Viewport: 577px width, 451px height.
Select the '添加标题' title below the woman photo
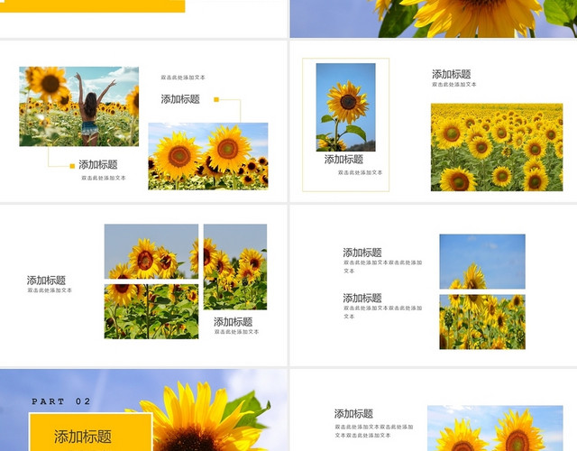point(98,164)
